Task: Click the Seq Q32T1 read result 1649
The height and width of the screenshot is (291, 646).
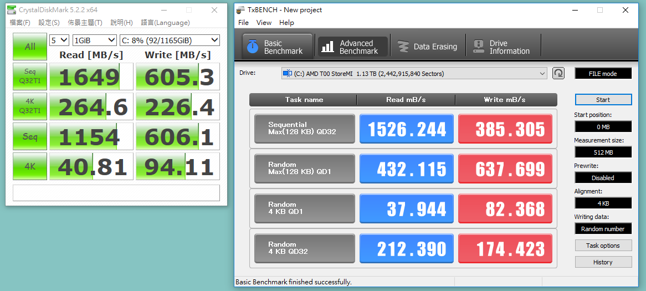Action: [x=91, y=76]
